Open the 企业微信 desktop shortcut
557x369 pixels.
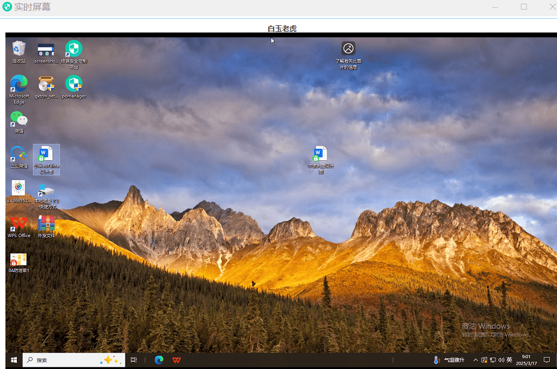point(19,154)
